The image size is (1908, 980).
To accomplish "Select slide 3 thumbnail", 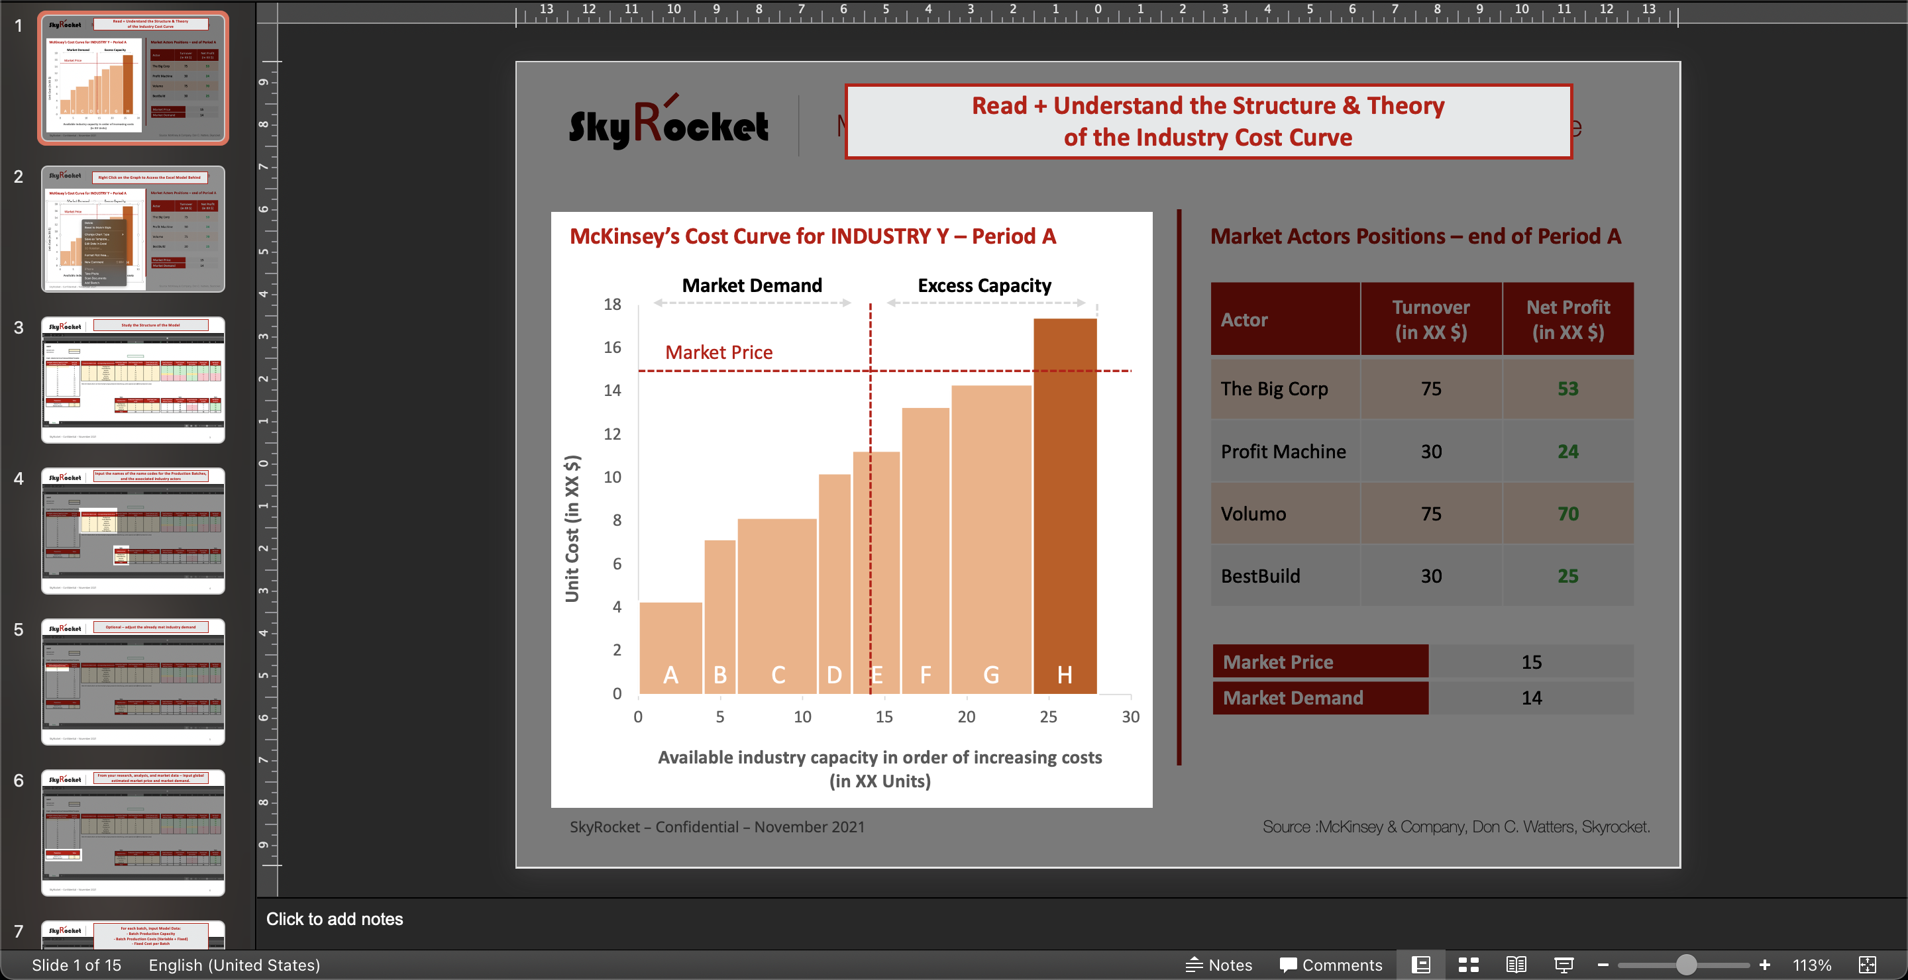I will (x=133, y=379).
